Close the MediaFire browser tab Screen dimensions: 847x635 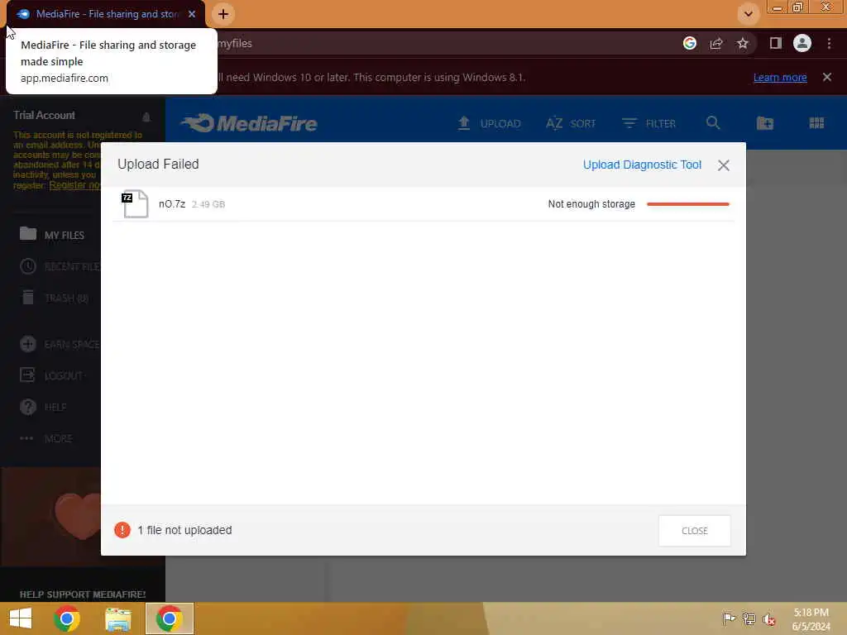pos(192,14)
